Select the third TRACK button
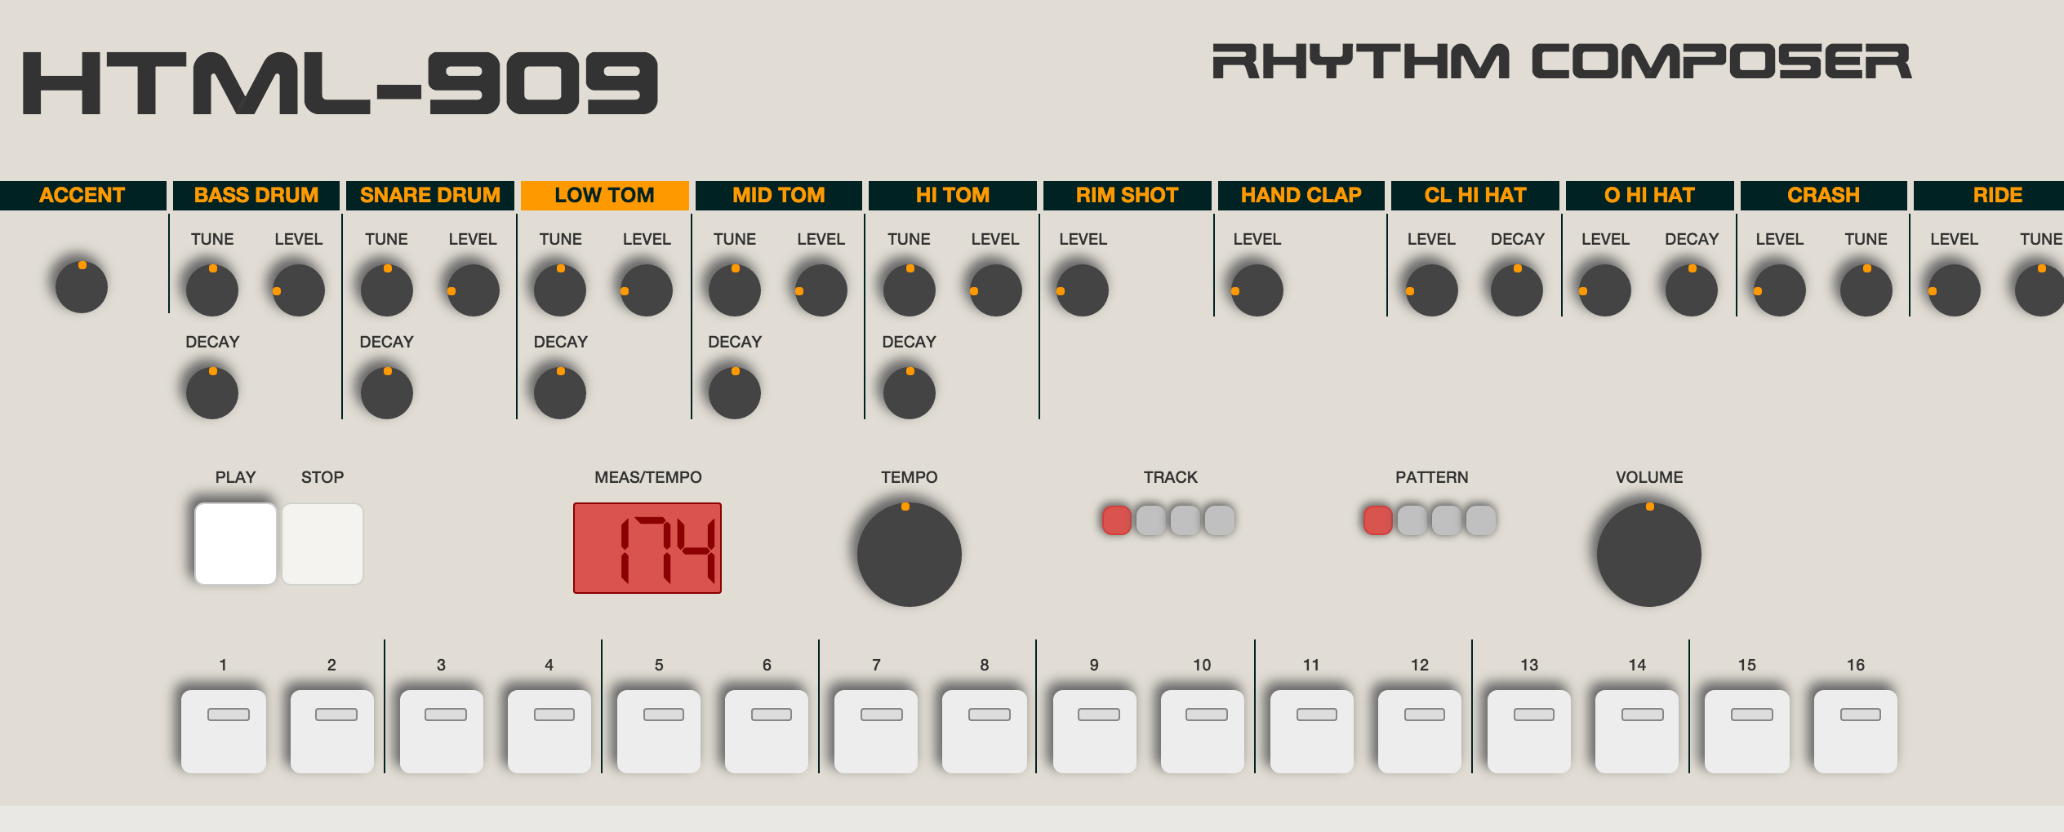Screen dimensions: 2064x832 coord(1185,520)
